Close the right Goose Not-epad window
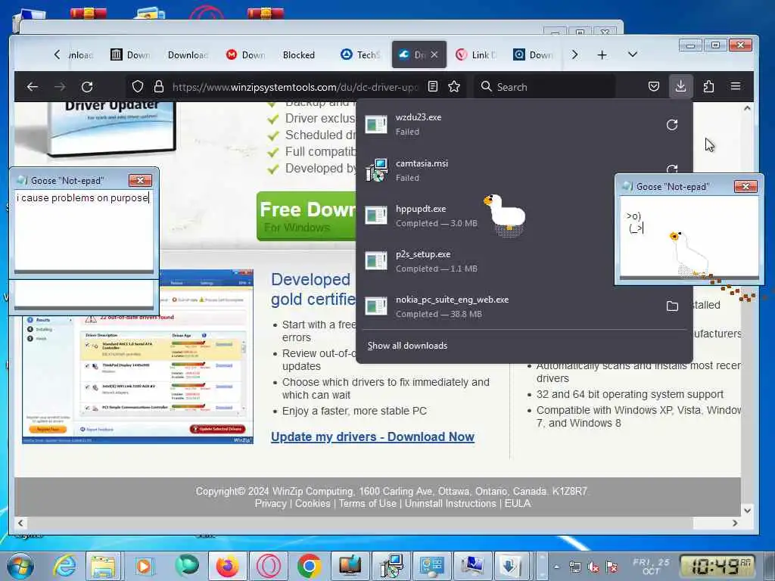 click(745, 186)
